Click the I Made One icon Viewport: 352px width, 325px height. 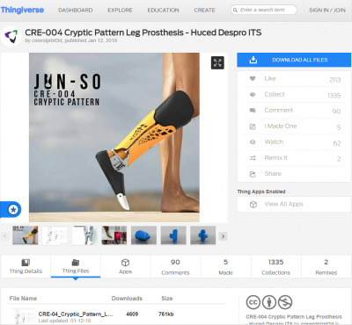[253, 126]
